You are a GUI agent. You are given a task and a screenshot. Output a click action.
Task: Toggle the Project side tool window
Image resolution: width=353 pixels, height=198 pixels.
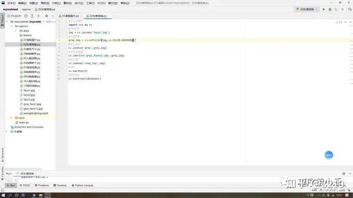[2, 20]
